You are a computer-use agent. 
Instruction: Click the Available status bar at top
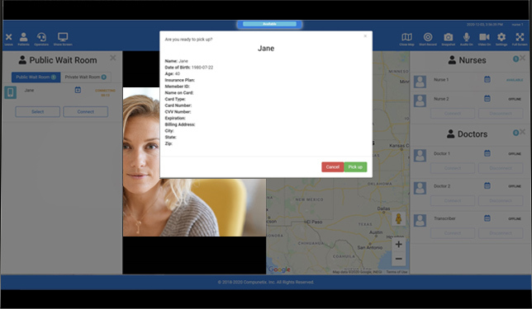(x=269, y=24)
